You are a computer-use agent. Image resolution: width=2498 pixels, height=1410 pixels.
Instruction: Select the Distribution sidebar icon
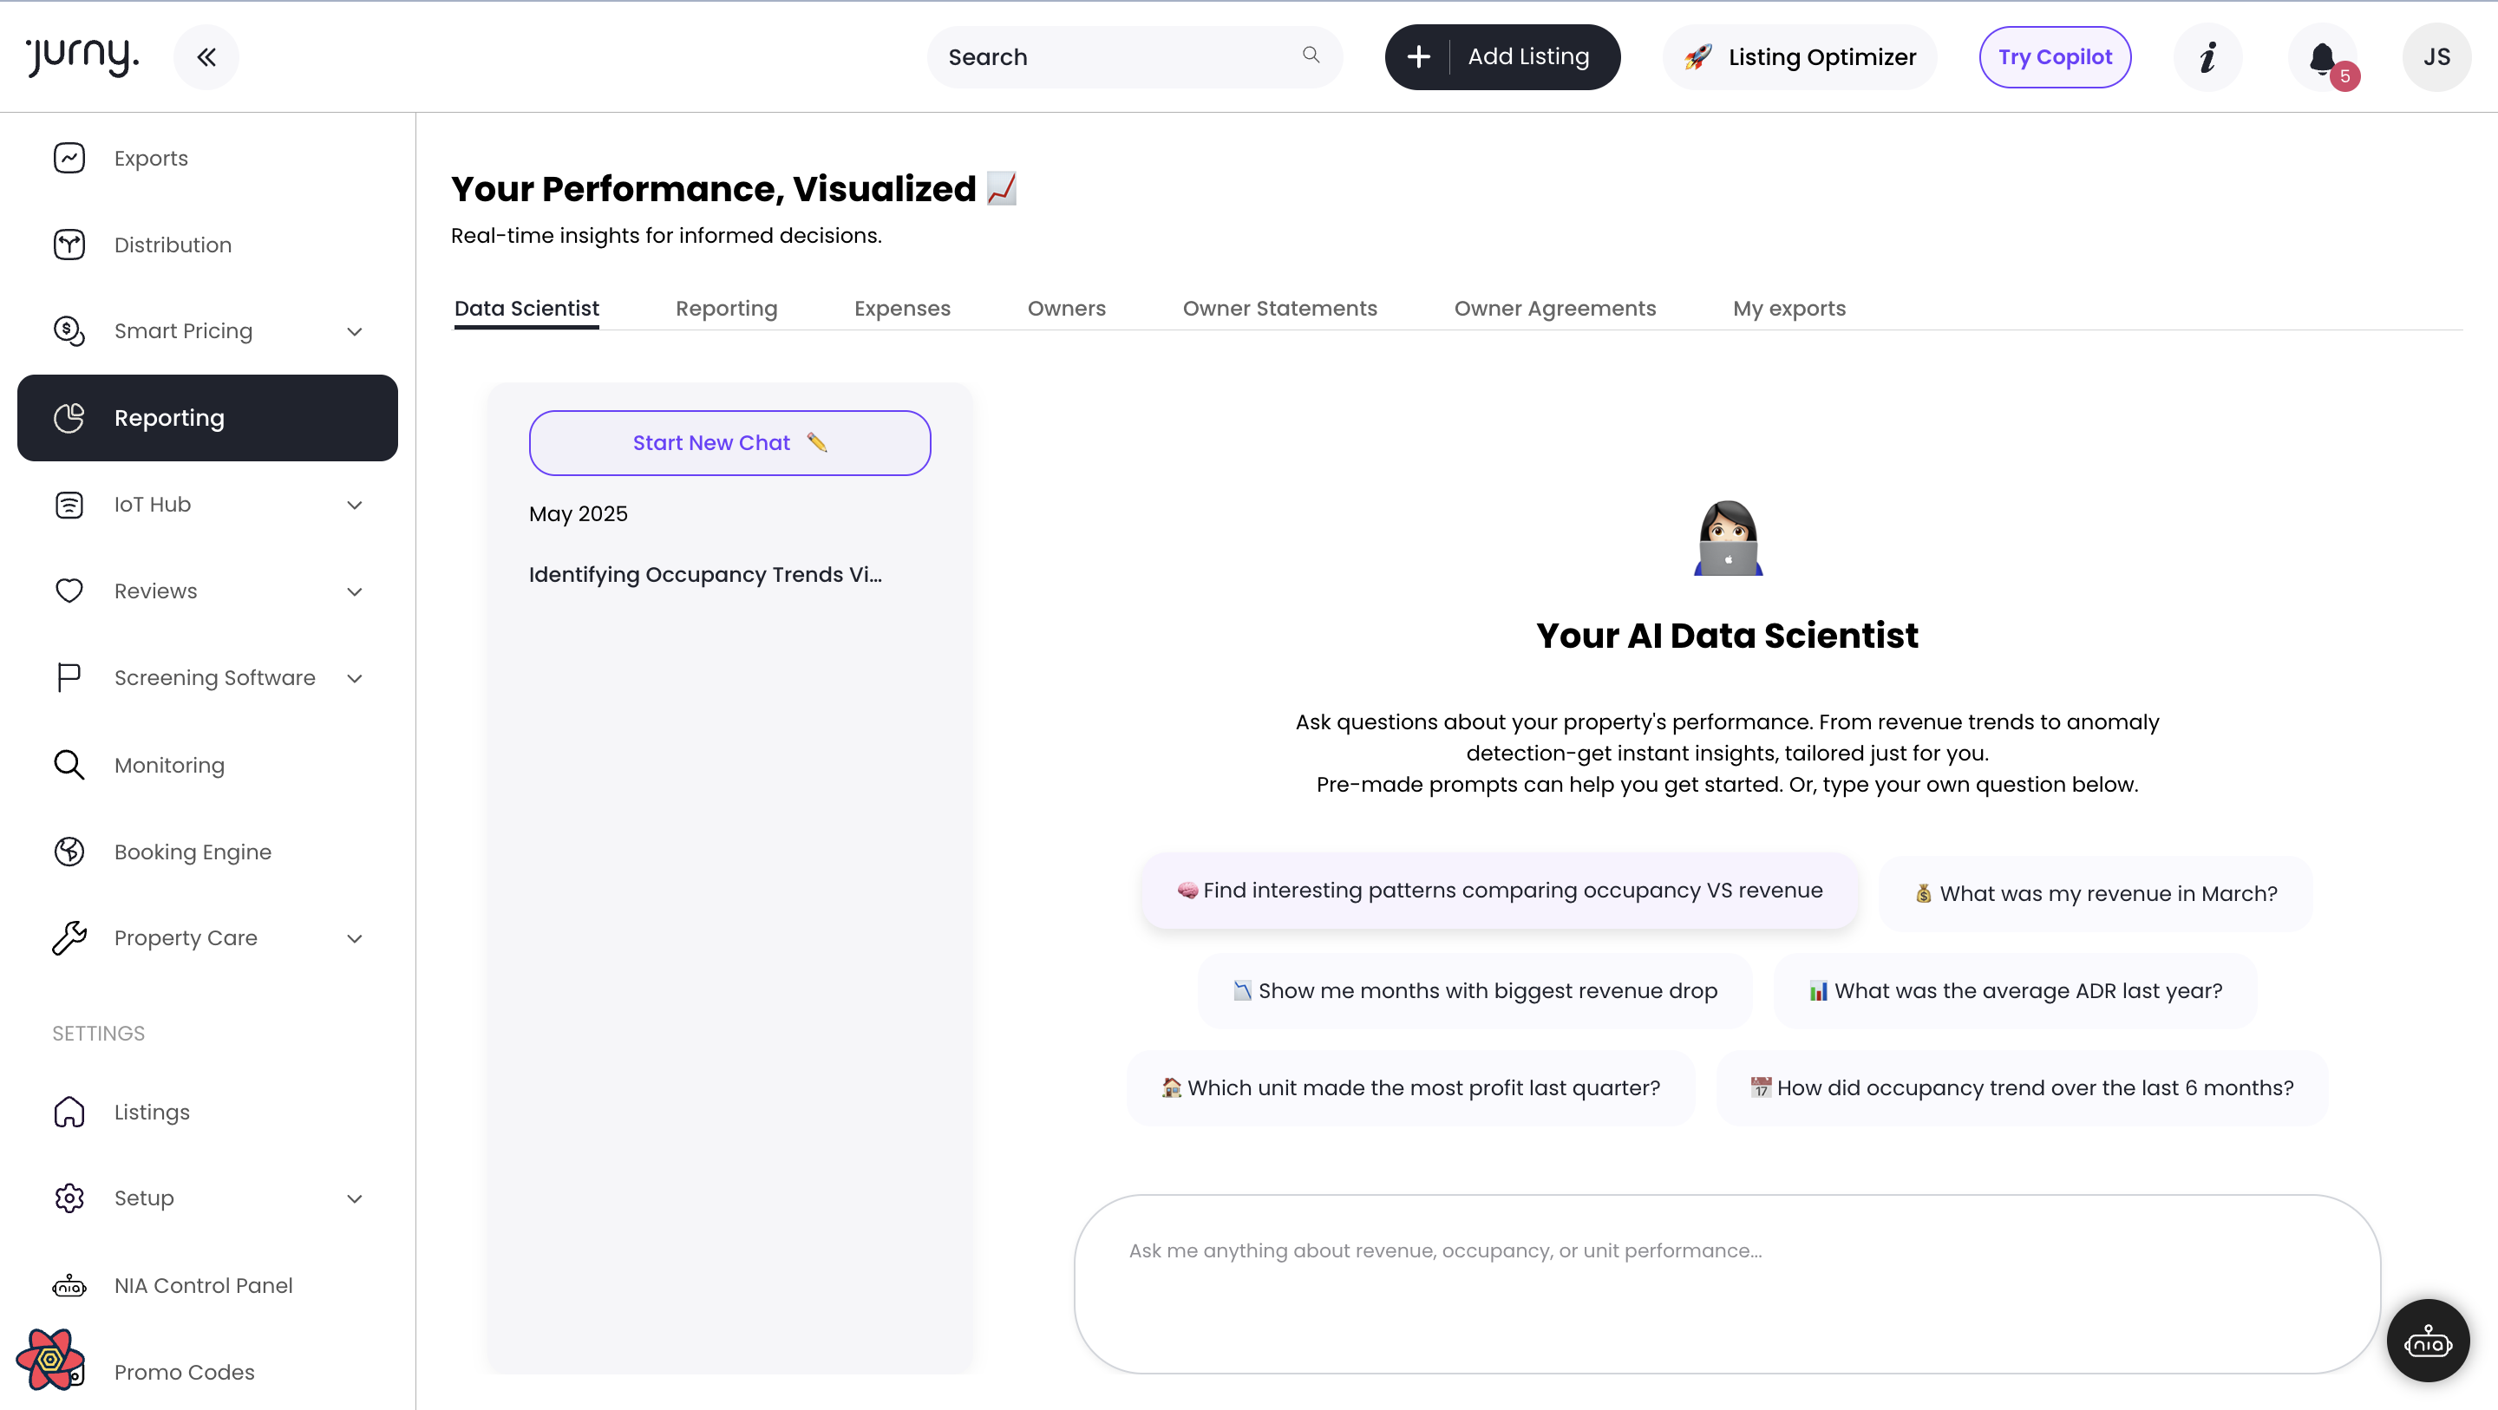tap(69, 245)
